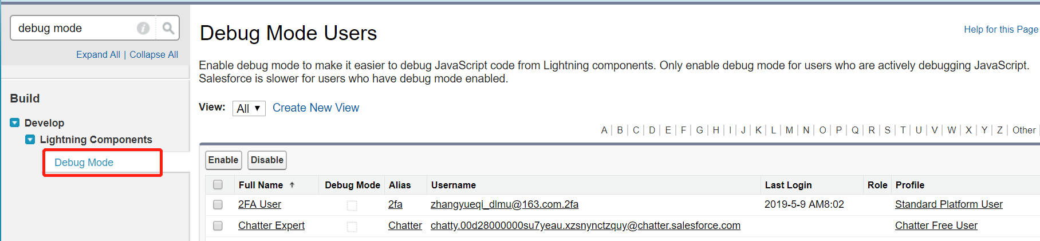The height and width of the screenshot is (241, 1040).
Task: Filter users by letter L
Action: (773, 130)
